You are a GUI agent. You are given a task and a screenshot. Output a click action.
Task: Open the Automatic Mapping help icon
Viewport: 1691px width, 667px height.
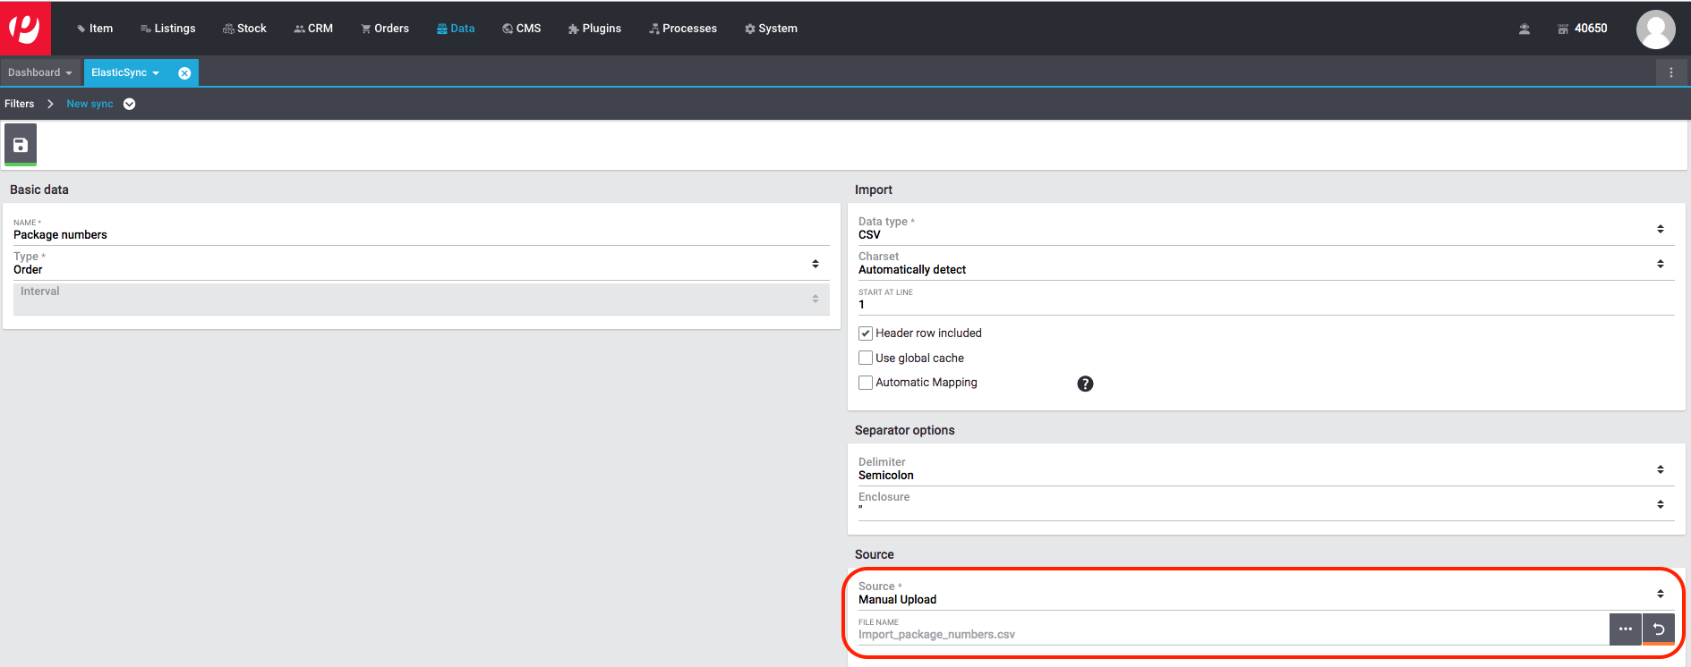coord(1085,384)
